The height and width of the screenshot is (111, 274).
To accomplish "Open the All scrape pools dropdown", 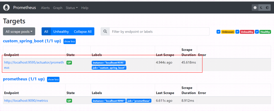I will click(19, 32).
